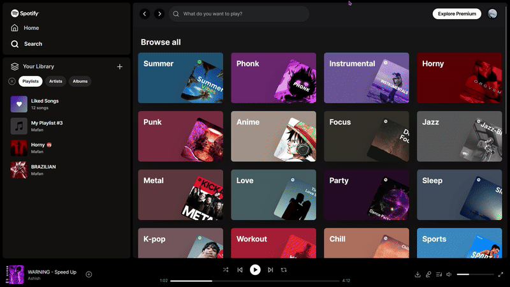This screenshot has height=287, width=510.
Task: Click the WARNING - Speed Up song title
Action: click(x=52, y=272)
